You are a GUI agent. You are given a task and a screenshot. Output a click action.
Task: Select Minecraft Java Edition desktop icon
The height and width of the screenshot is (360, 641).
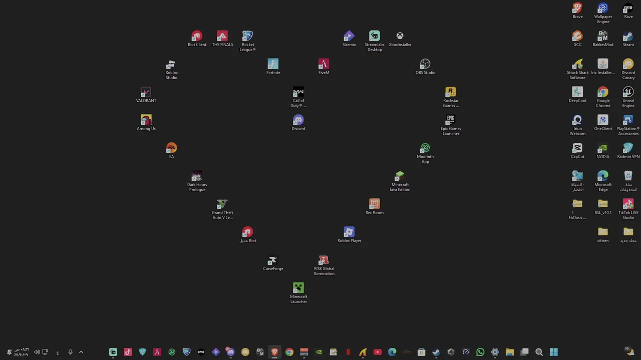click(400, 181)
